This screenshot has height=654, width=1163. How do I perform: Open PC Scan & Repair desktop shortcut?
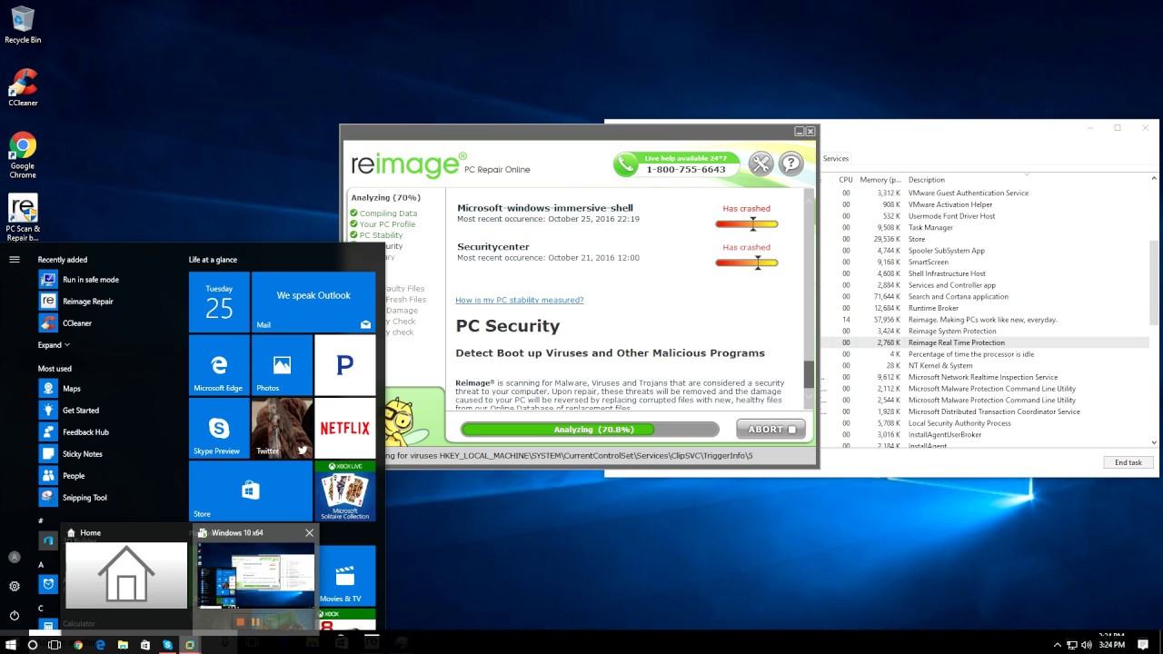tap(23, 218)
